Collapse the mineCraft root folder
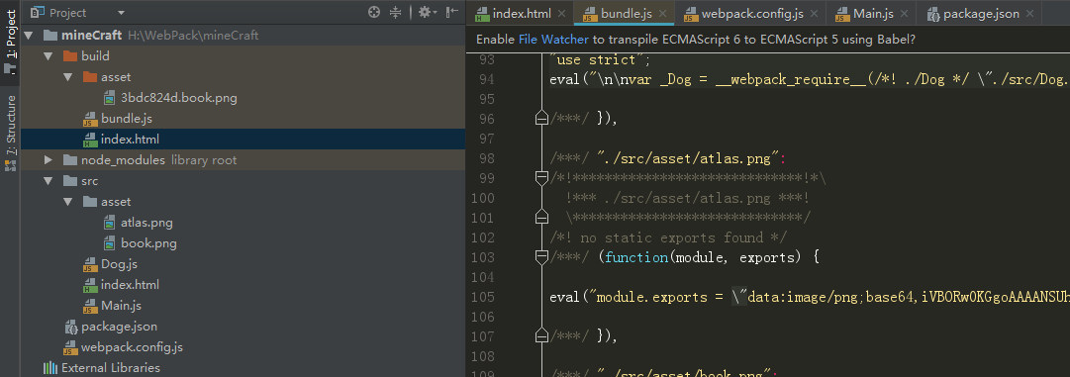This screenshot has height=377, width=1070. [x=28, y=36]
